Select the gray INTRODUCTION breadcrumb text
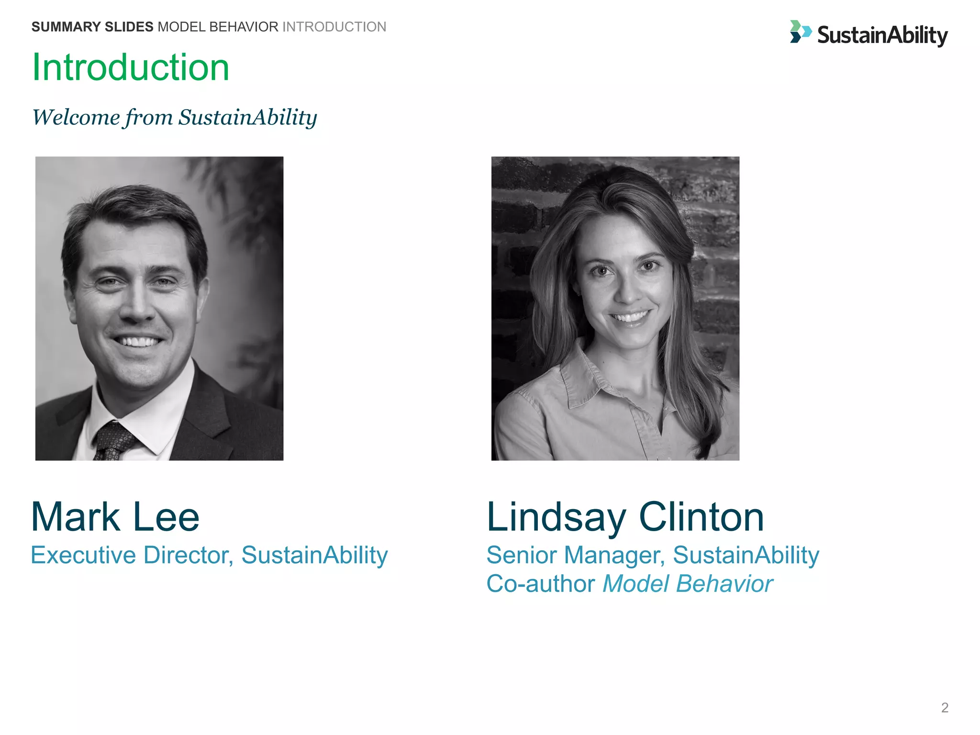Image resolution: width=980 pixels, height=735 pixels. (334, 27)
